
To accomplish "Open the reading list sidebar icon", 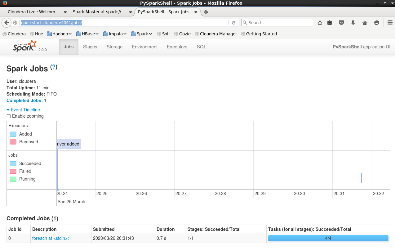I will [x=330, y=23].
